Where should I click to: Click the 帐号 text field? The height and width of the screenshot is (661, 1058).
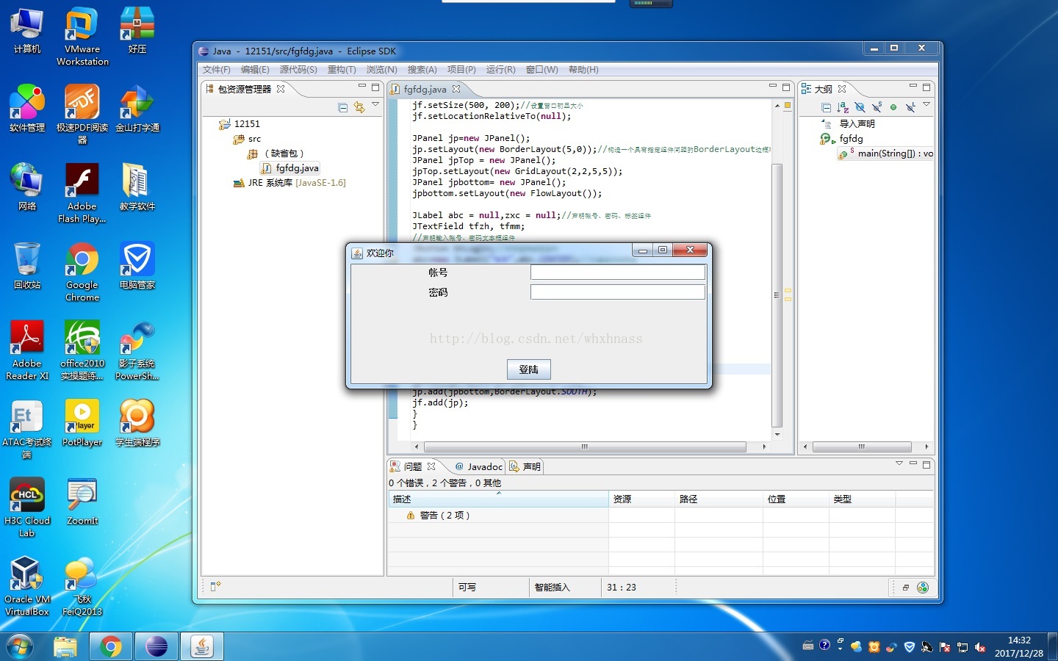617,272
